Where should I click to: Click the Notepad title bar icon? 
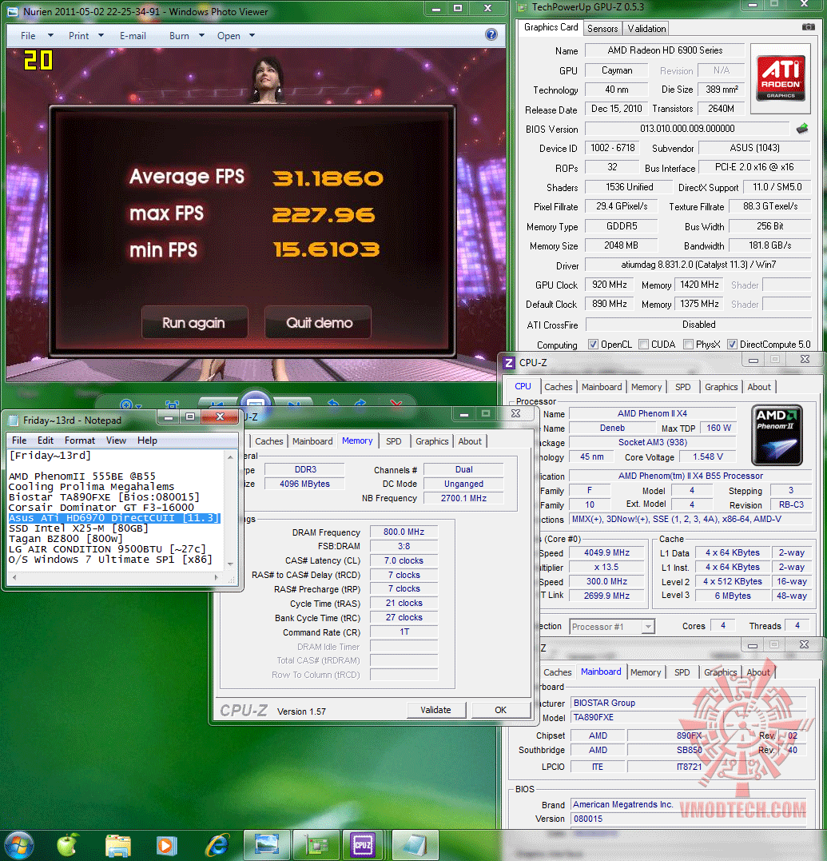tap(13, 421)
